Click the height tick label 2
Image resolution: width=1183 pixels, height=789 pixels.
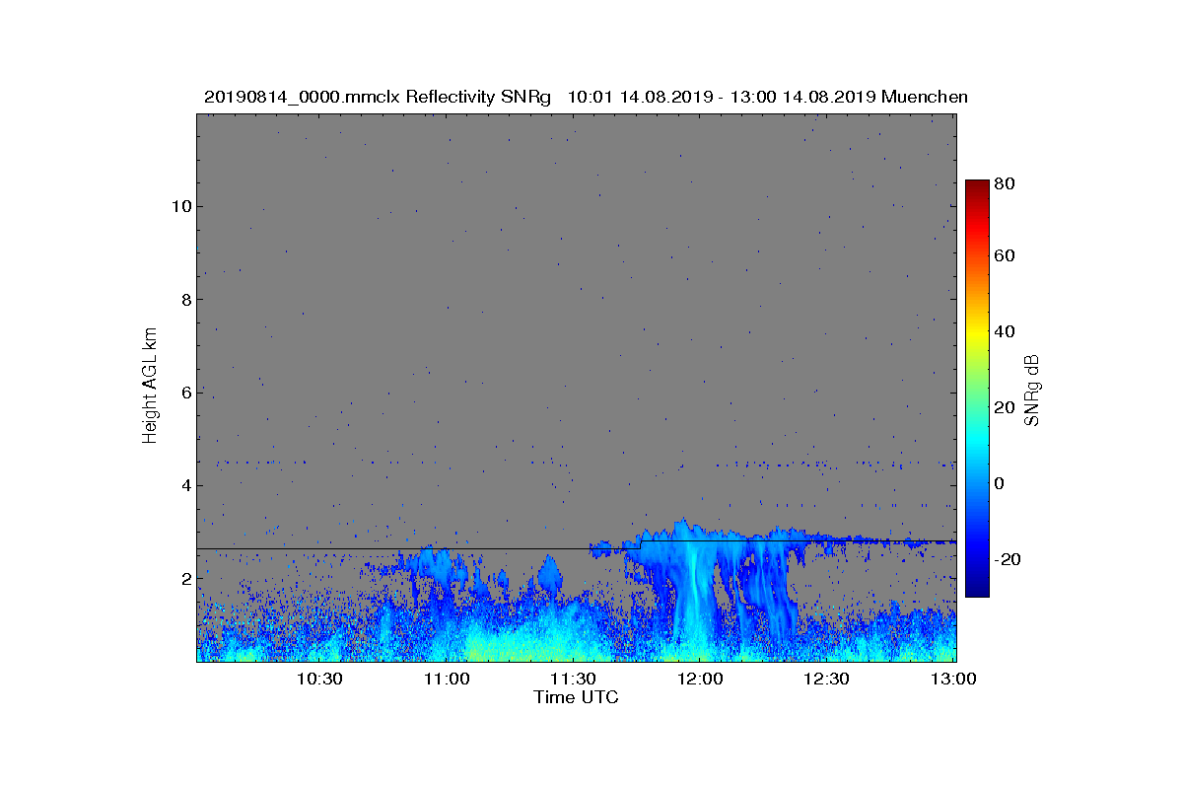[185, 578]
